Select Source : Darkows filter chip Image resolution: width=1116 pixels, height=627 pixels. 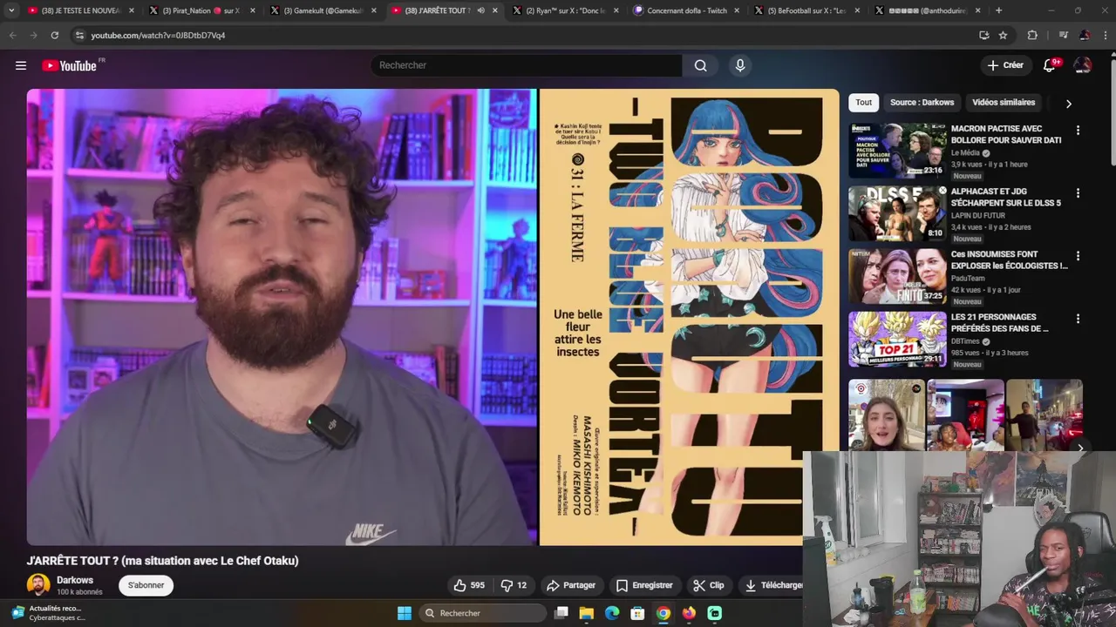922,103
